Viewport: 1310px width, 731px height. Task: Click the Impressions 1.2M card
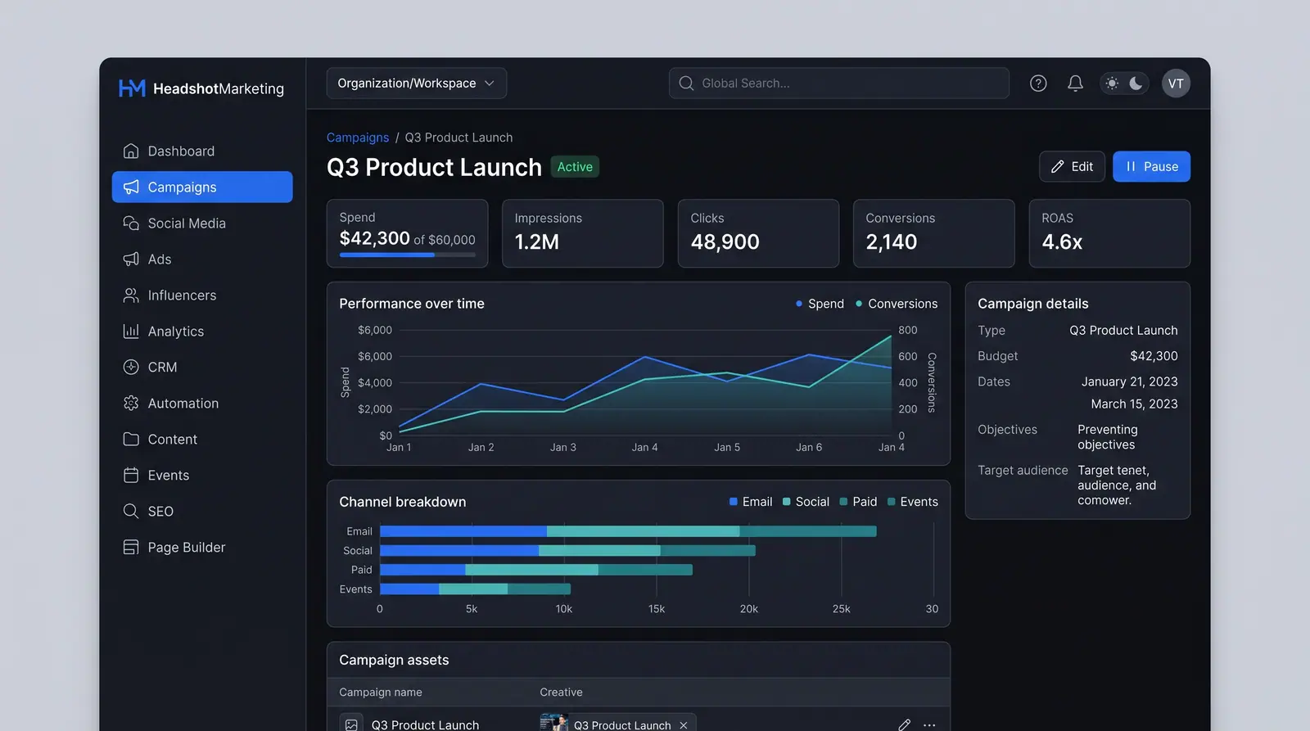(x=582, y=233)
